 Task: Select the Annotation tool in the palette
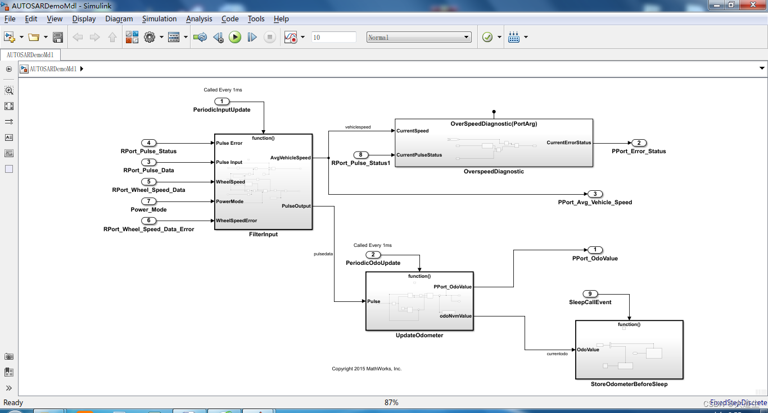pos(9,137)
